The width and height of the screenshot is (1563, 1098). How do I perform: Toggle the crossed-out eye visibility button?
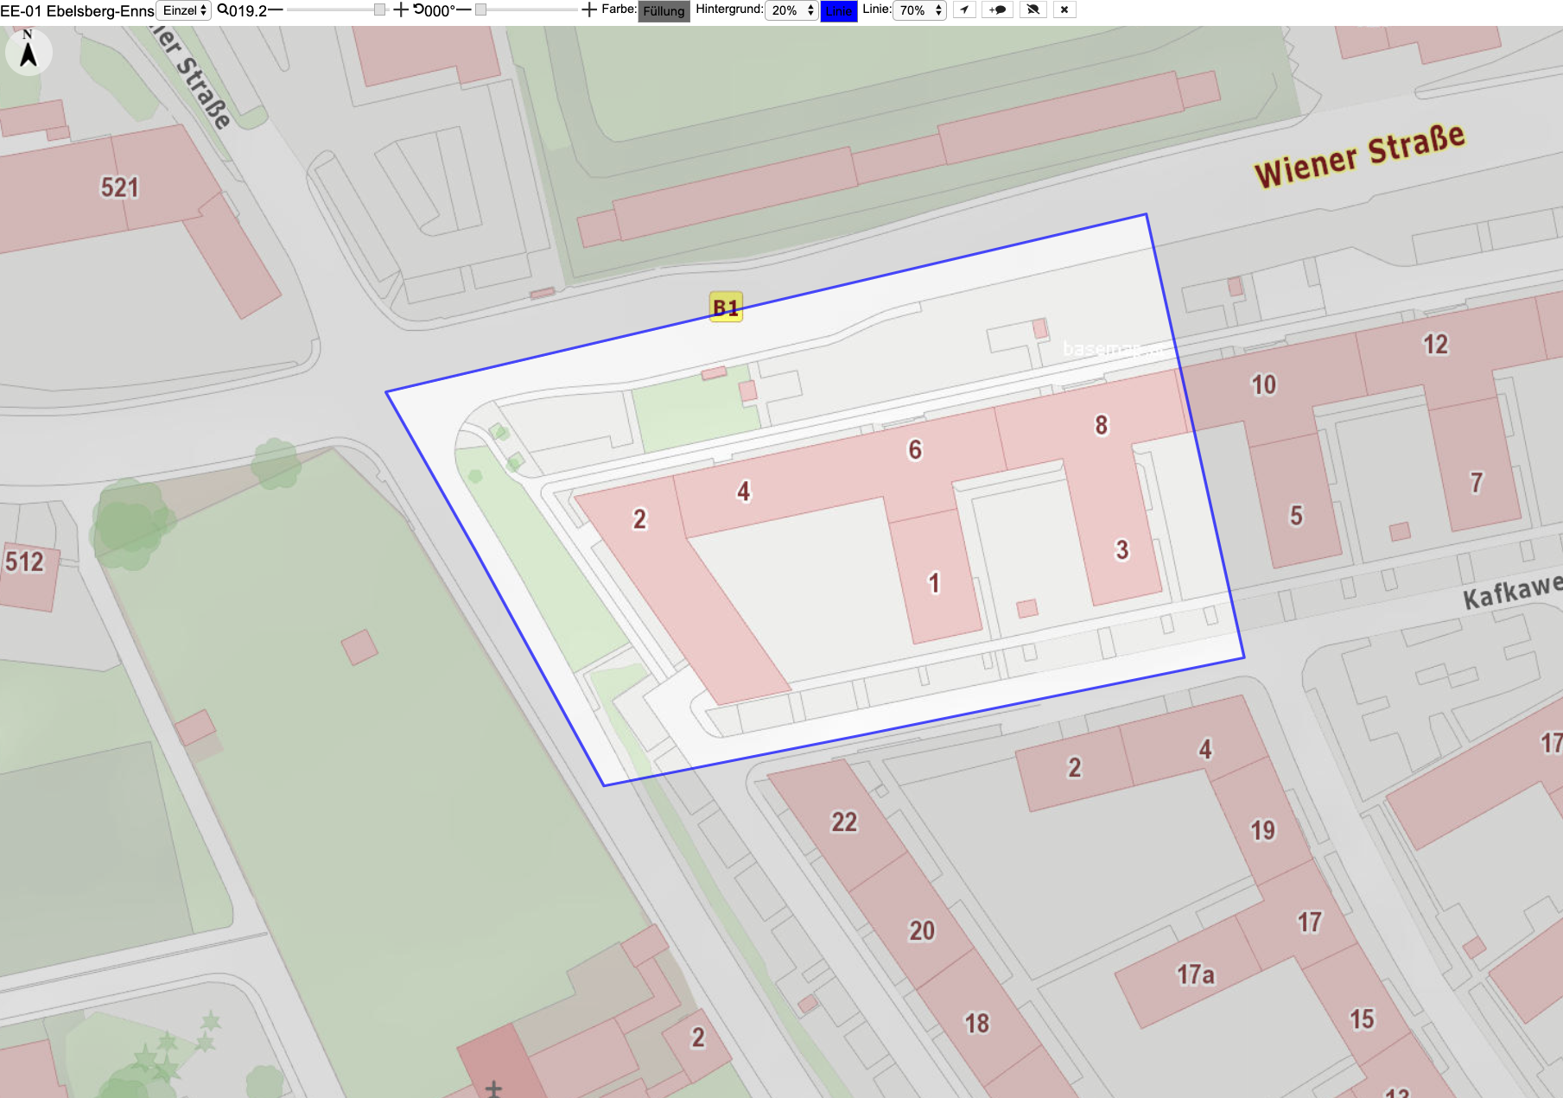click(1032, 10)
